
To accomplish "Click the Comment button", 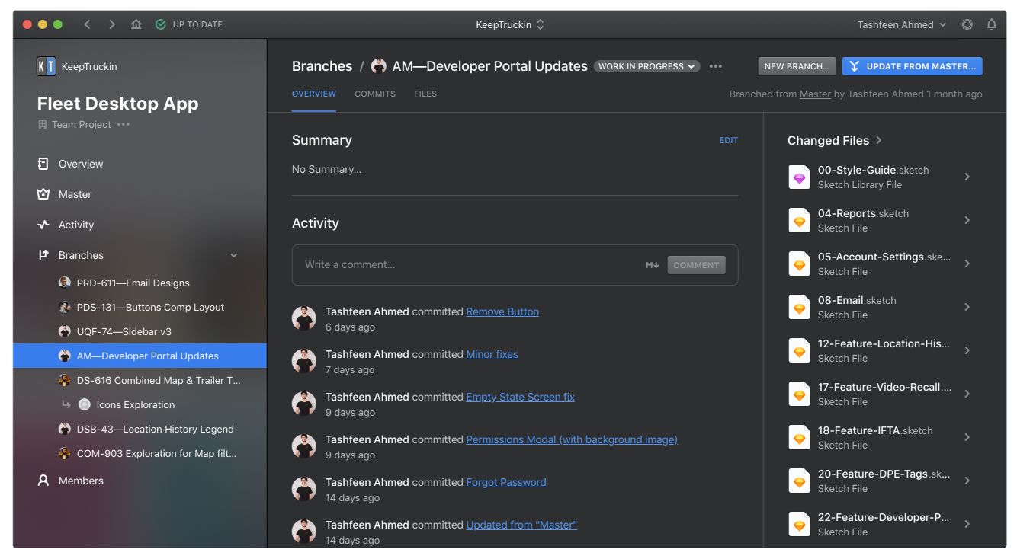I will pos(696,265).
